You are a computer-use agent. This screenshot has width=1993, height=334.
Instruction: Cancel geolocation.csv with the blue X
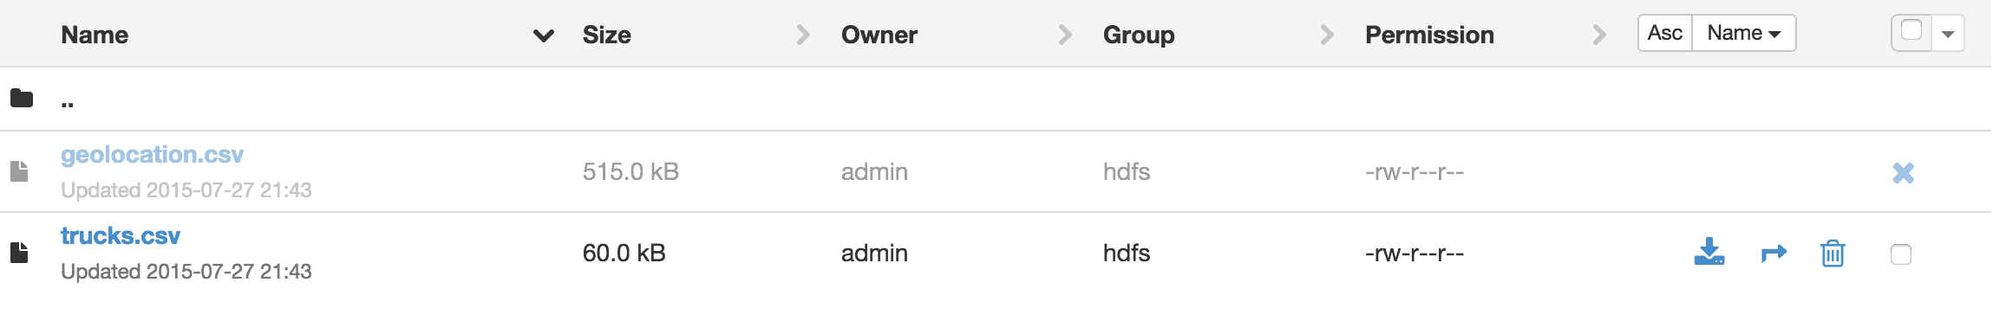click(1903, 173)
